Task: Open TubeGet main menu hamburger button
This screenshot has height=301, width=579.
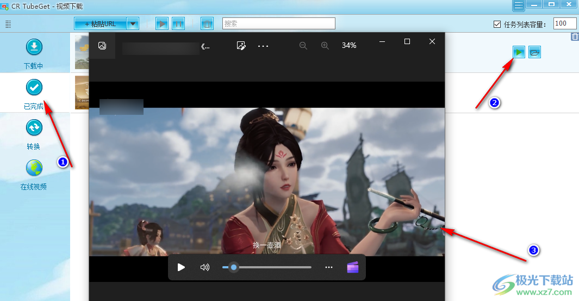Action: pos(518,5)
